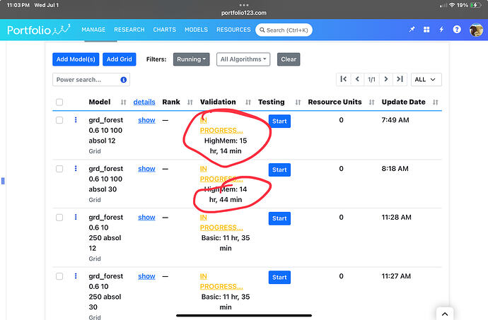Screen dimensions: 488x320
Task: Open the Running filter dropdown
Action: click(x=191, y=59)
